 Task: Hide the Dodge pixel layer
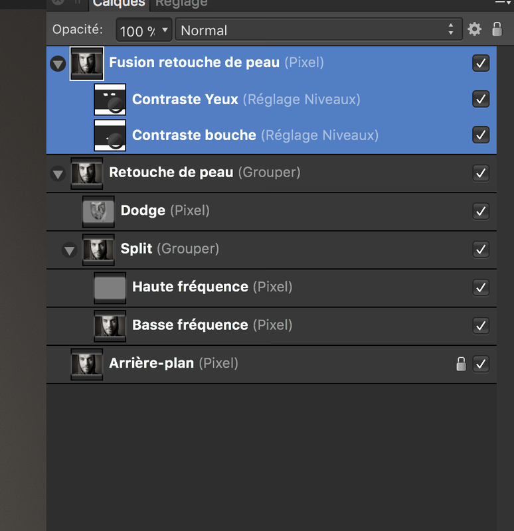pos(481,211)
